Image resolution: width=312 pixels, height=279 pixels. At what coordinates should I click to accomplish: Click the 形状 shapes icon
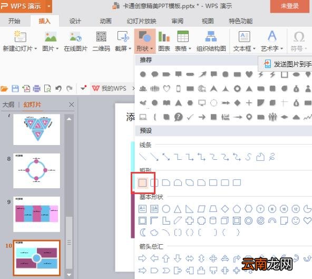pyautogui.click(x=144, y=36)
